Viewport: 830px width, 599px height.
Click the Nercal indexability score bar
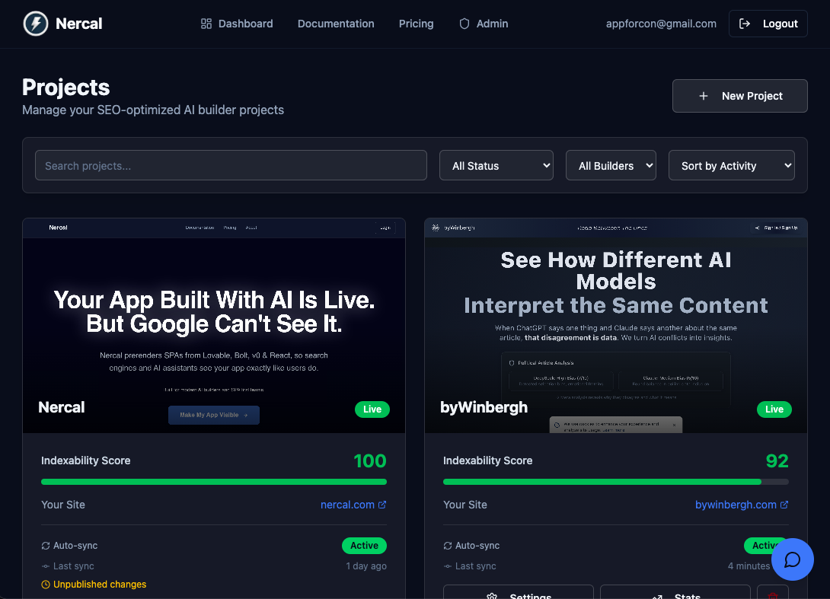pos(214,482)
